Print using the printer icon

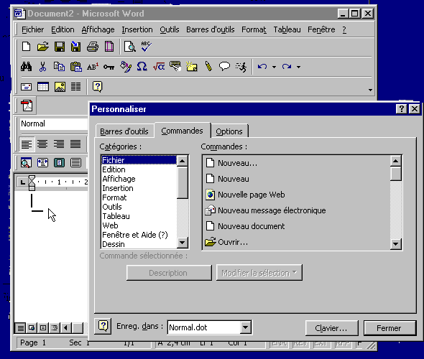click(93, 47)
